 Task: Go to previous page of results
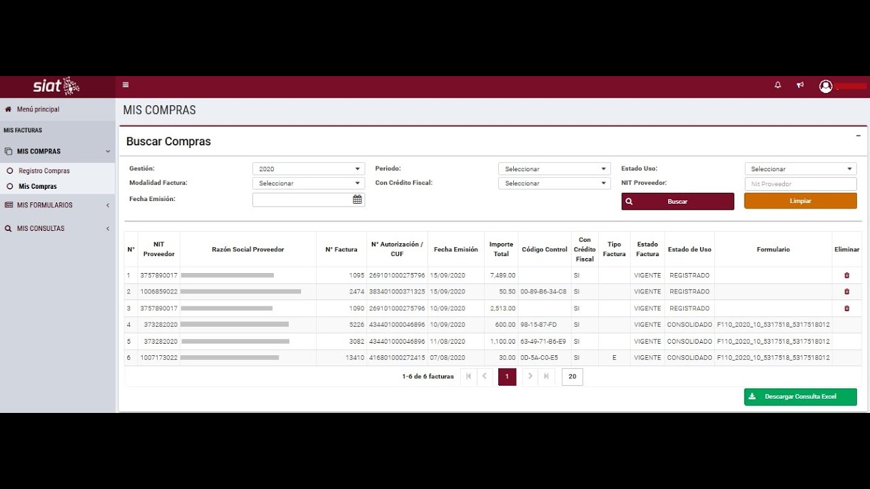pyautogui.click(x=485, y=376)
